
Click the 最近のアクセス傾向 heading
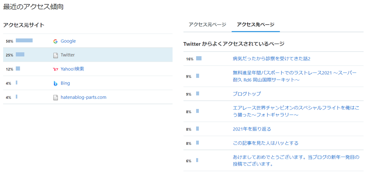[x=33, y=7]
